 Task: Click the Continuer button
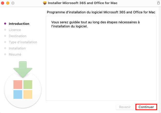point(146,107)
